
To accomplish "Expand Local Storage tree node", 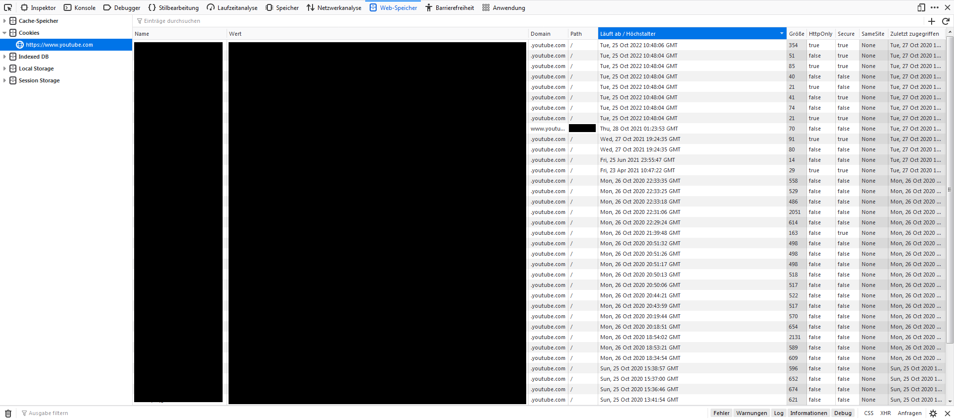I will point(4,69).
